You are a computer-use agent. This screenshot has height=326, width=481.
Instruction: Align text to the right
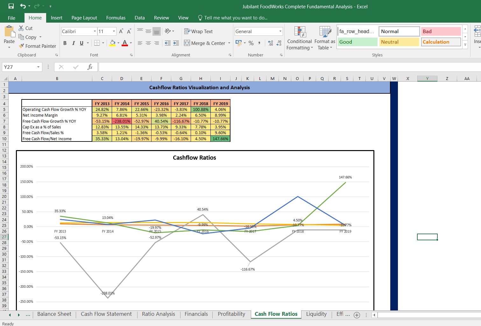click(x=157, y=43)
